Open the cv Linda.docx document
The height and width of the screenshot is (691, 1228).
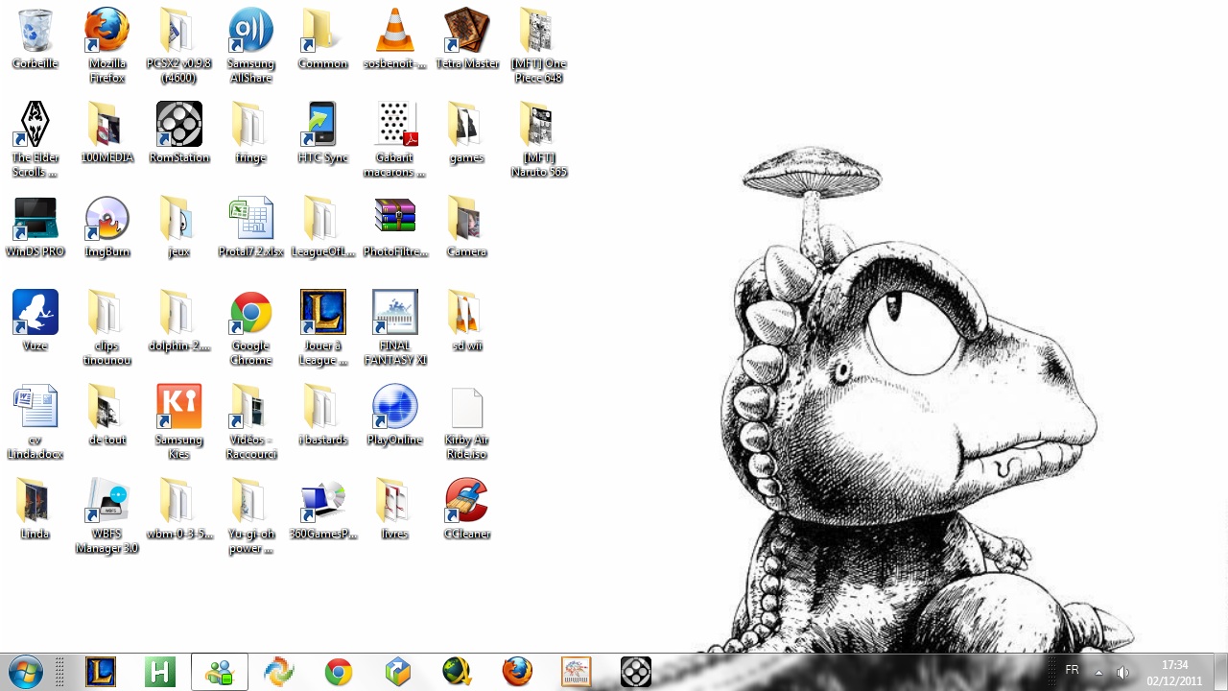[x=35, y=421]
